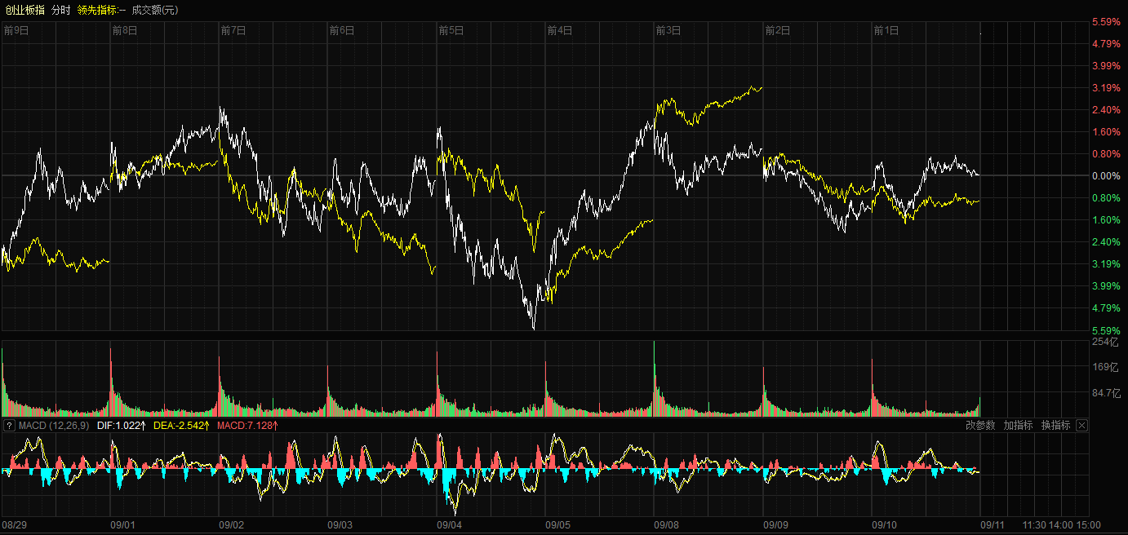
Task: Click the 成交额(元) label
Action: click(155, 10)
